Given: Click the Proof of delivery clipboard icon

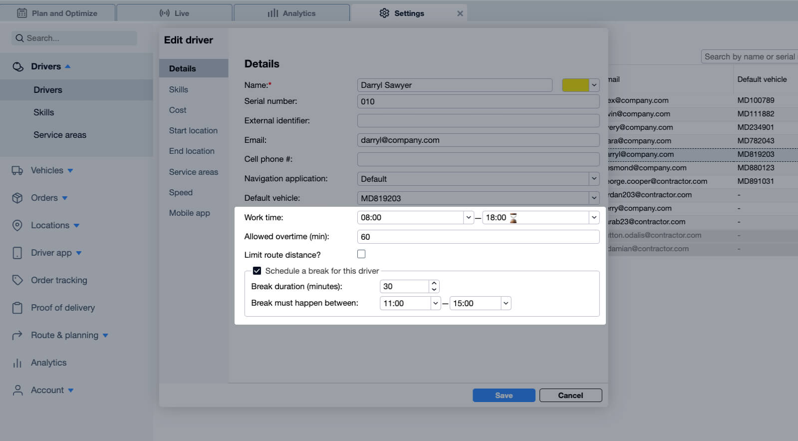Looking at the screenshot, I should 17,308.
